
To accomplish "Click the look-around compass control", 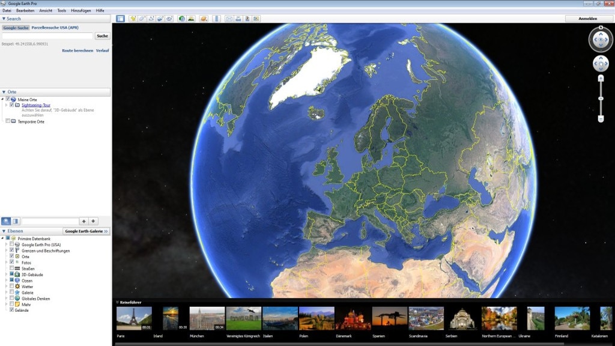I will [x=601, y=39].
